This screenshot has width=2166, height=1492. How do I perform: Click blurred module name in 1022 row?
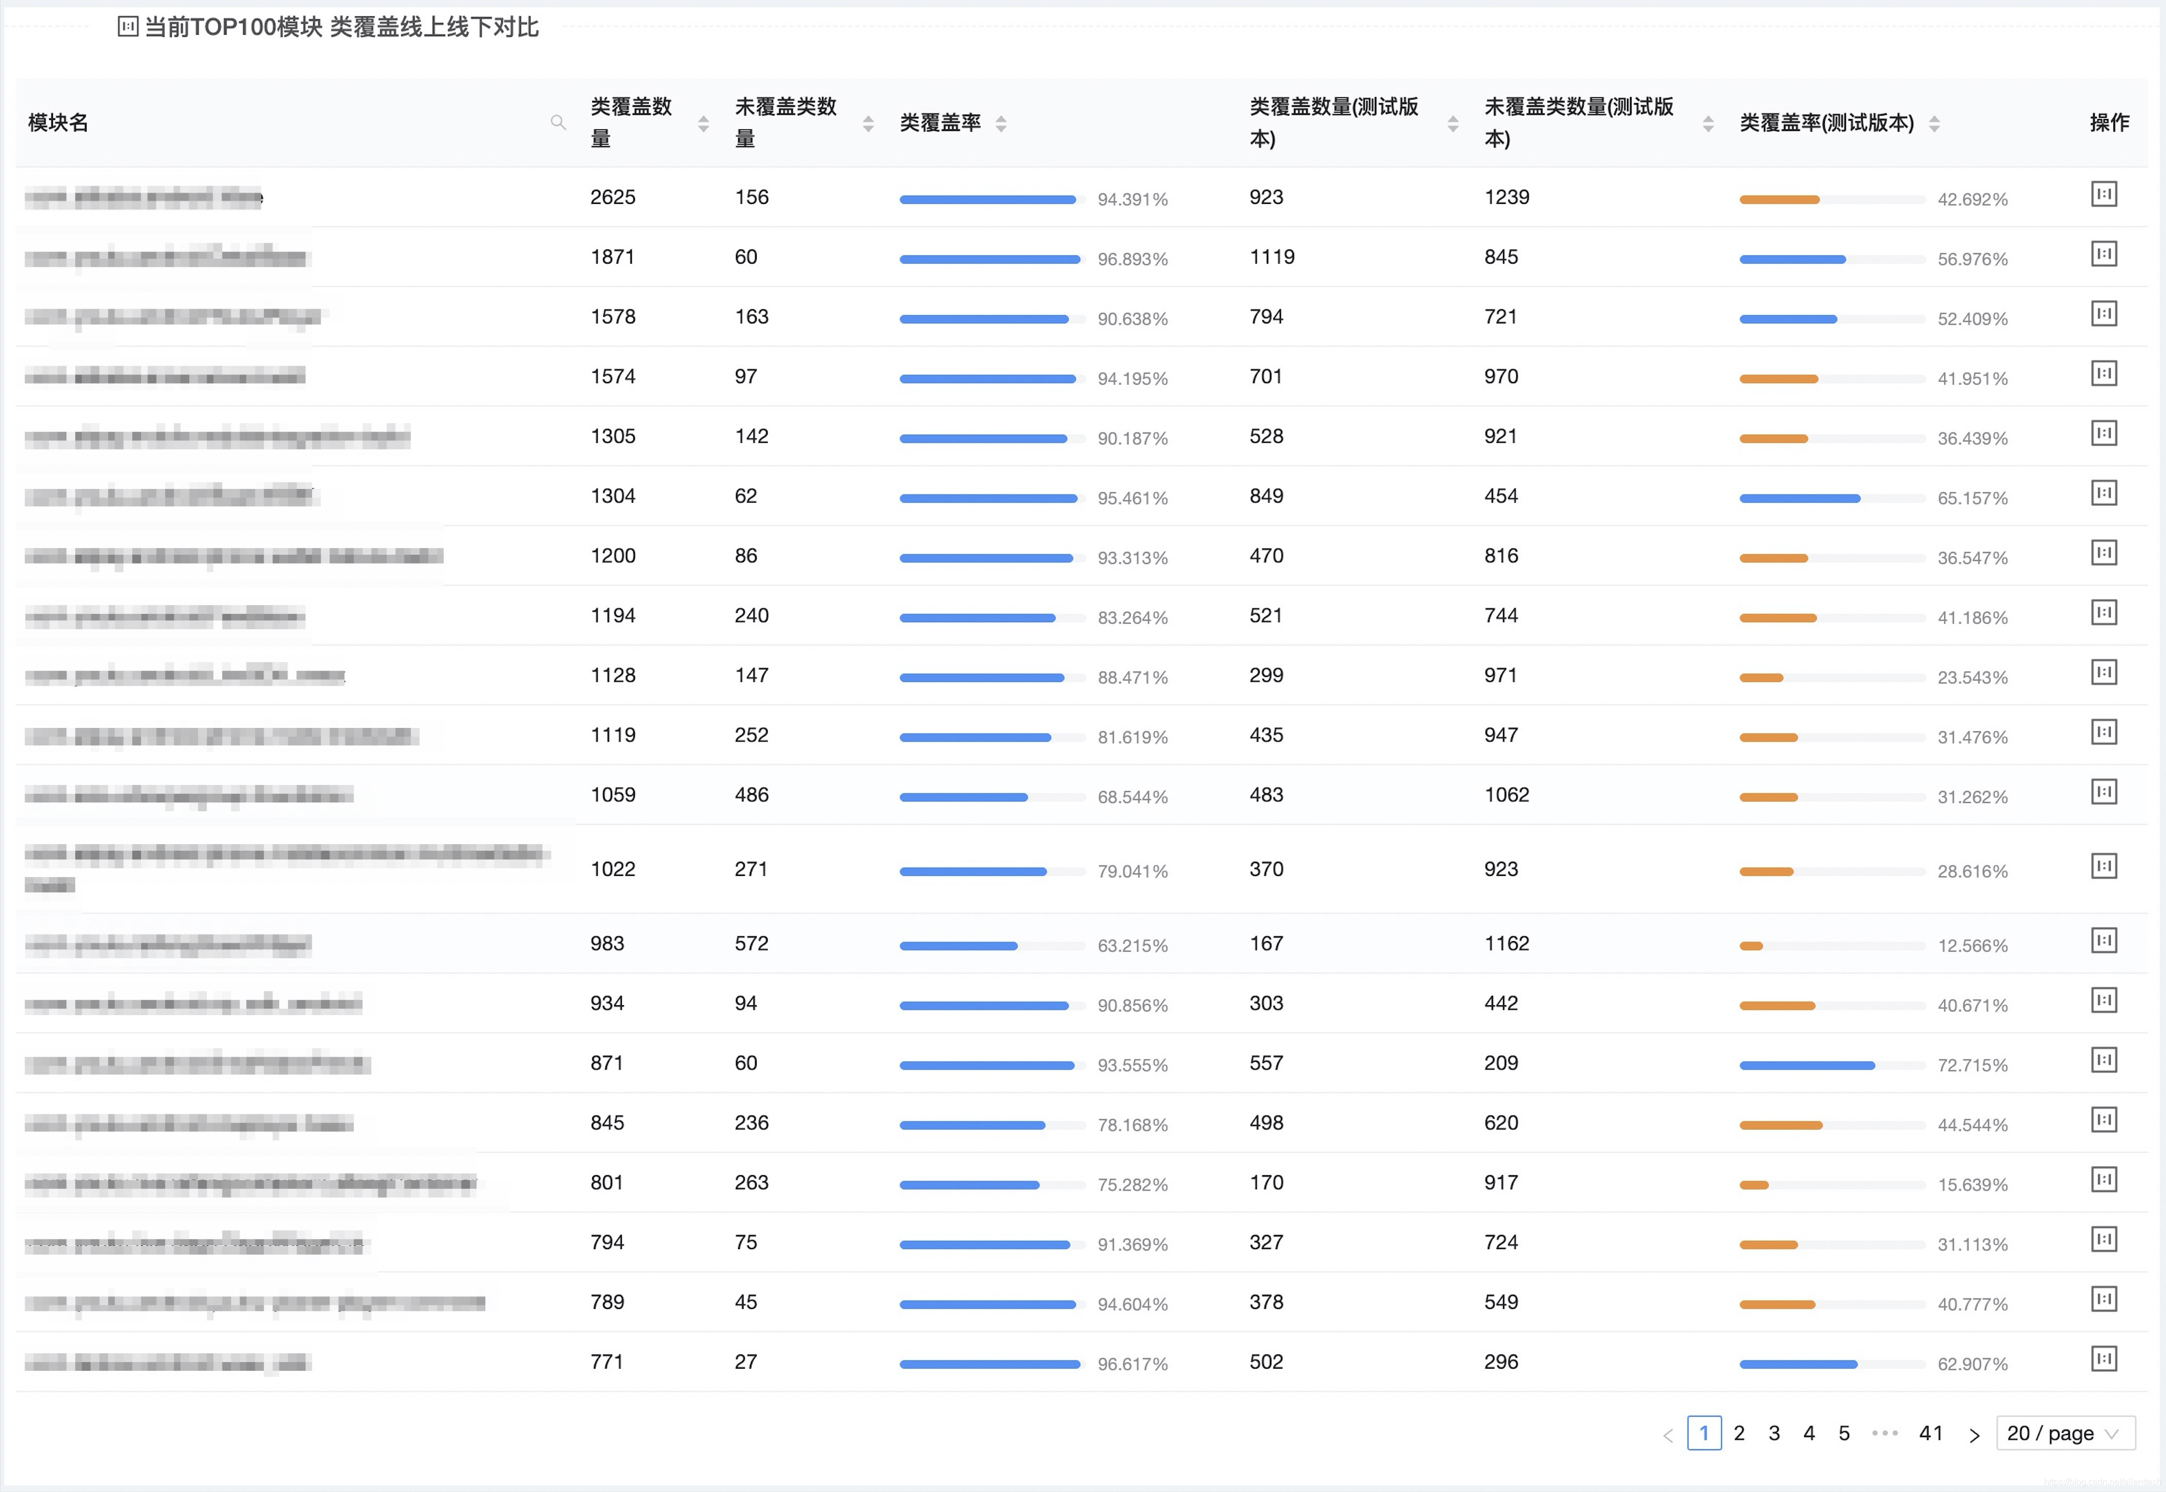click(286, 868)
